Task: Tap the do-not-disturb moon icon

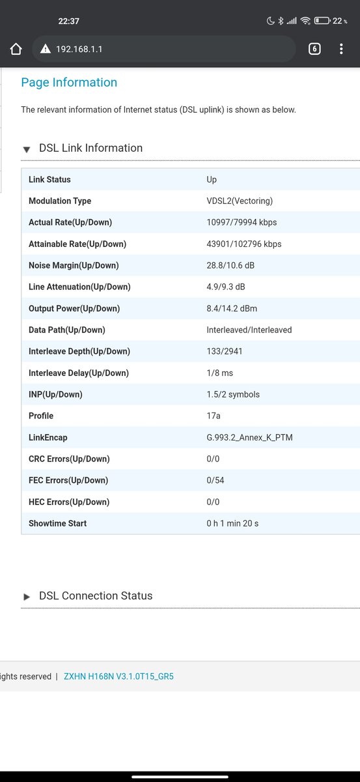Action: 271,21
